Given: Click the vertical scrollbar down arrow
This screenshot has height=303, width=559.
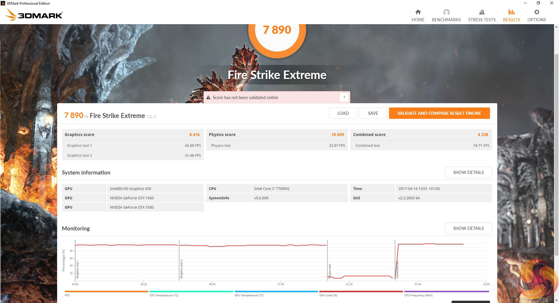Looking at the screenshot, I should tap(556, 300).
